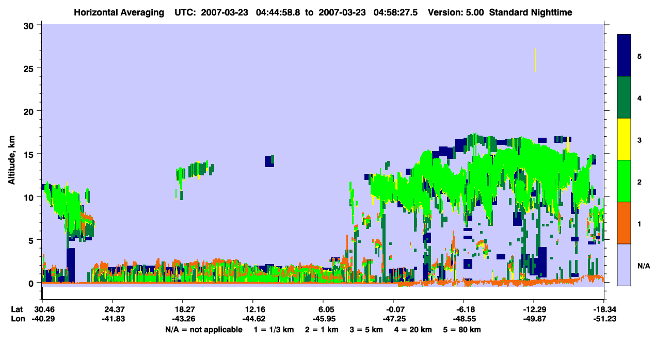This screenshot has width=671, height=344.
Task: Click longitude value -51.23
Action: tap(604, 319)
